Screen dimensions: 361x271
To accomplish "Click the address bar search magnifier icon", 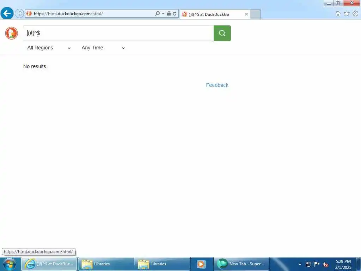I will point(158,14).
